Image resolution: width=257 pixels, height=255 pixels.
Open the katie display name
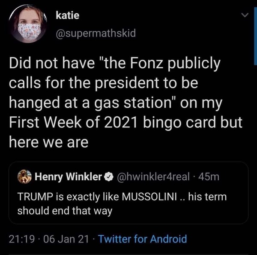(68, 16)
